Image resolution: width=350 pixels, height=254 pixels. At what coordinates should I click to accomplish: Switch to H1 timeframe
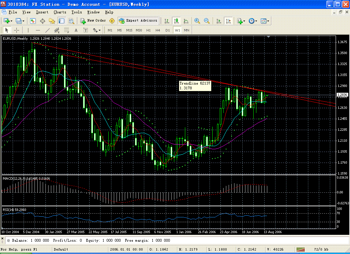coord(148,30)
